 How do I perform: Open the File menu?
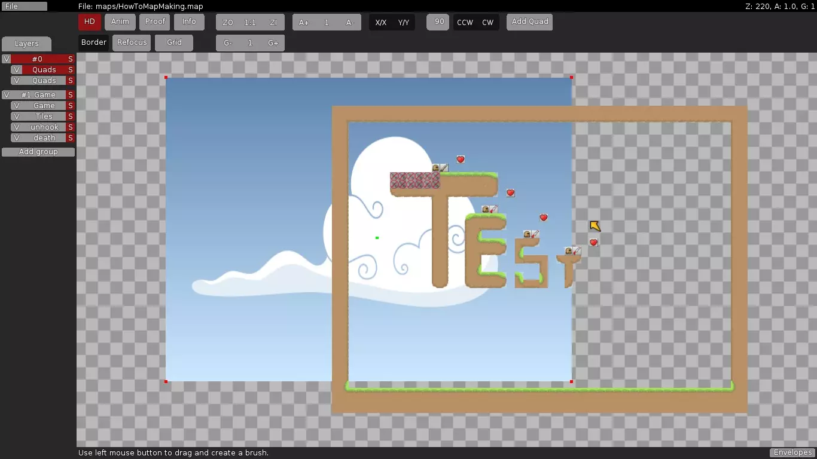23,6
